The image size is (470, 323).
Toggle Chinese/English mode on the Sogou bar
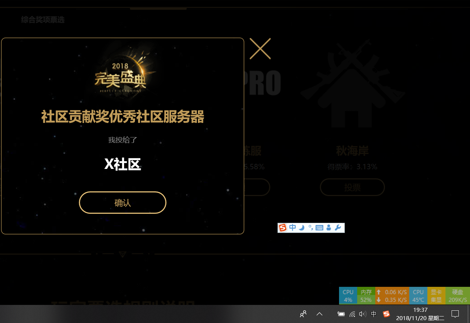point(292,228)
